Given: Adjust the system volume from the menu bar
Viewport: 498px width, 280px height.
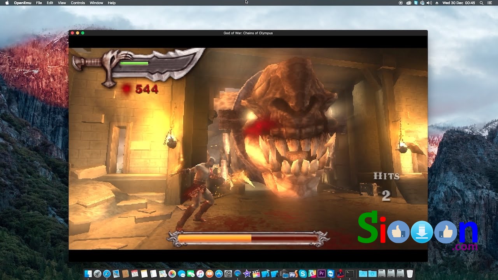Looking at the screenshot, I should [x=429, y=3].
